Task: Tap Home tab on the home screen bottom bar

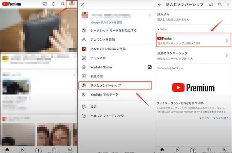Action: click(x=7, y=150)
